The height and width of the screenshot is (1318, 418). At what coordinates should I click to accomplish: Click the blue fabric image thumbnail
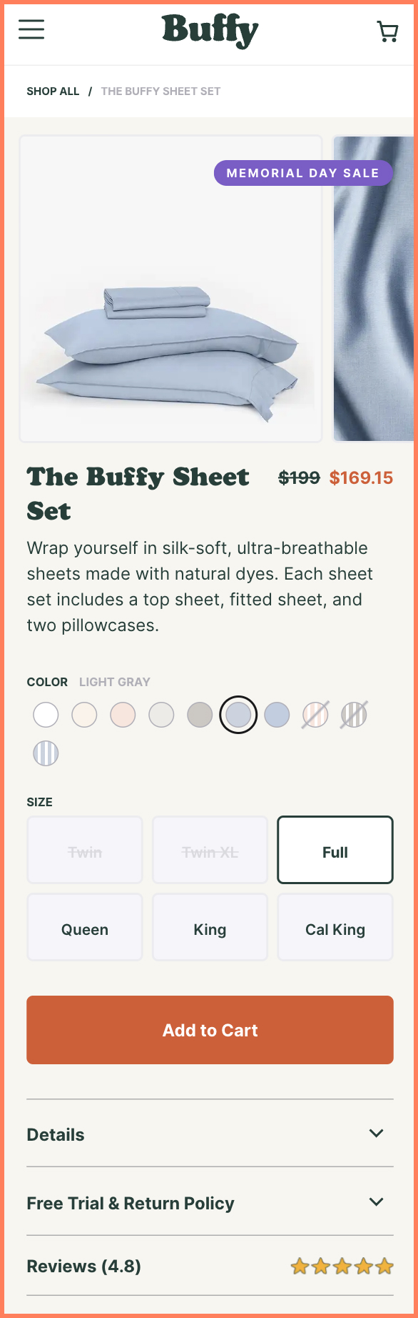376,287
